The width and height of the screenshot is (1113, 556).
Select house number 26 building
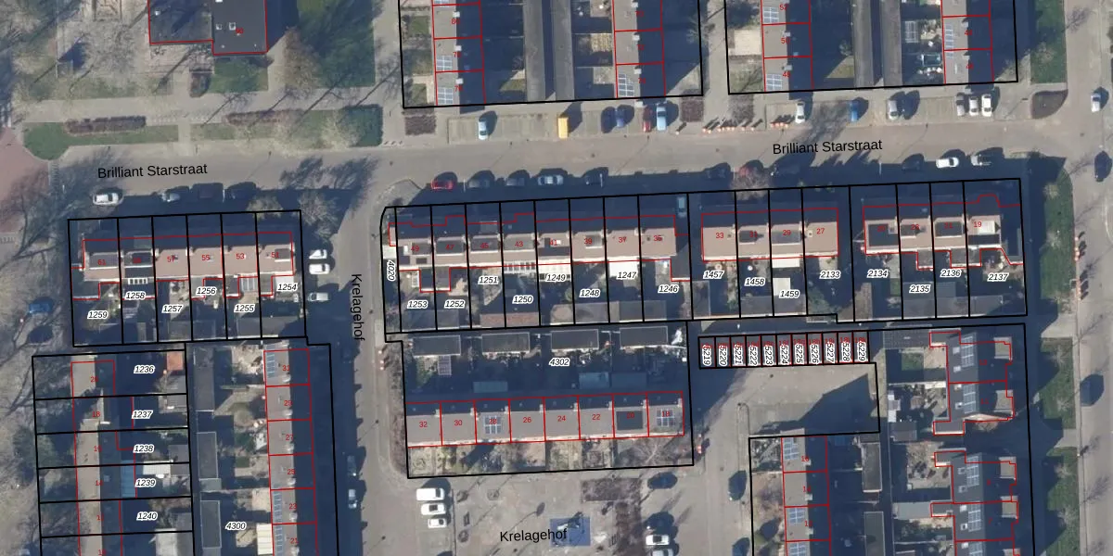(x=527, y=420)
